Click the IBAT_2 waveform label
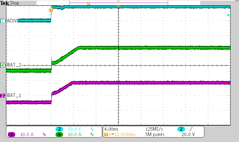239x142 pixels. coord(14,65)
